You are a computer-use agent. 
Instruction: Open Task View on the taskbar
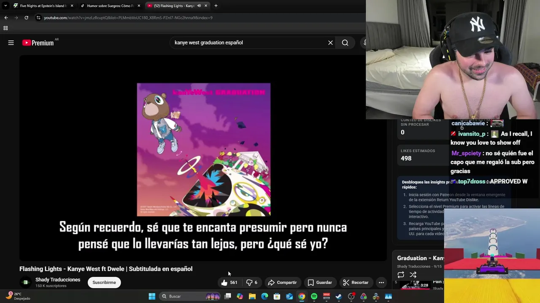[x=228, y=296]
